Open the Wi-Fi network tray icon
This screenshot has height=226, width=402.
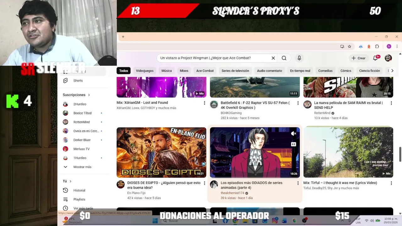(x=367, y=221)
